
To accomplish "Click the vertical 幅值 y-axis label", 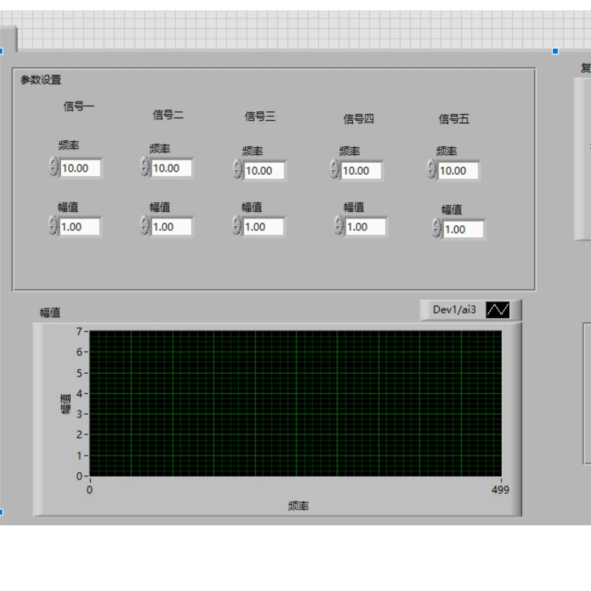I will [x=66, y=404].
